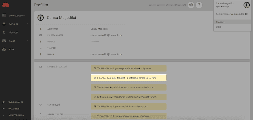253x120 pixels.
Task: Toggle Tekrarlayan kayıt bildirim e-postaları checkbox
Action: [x=95, y=87]
